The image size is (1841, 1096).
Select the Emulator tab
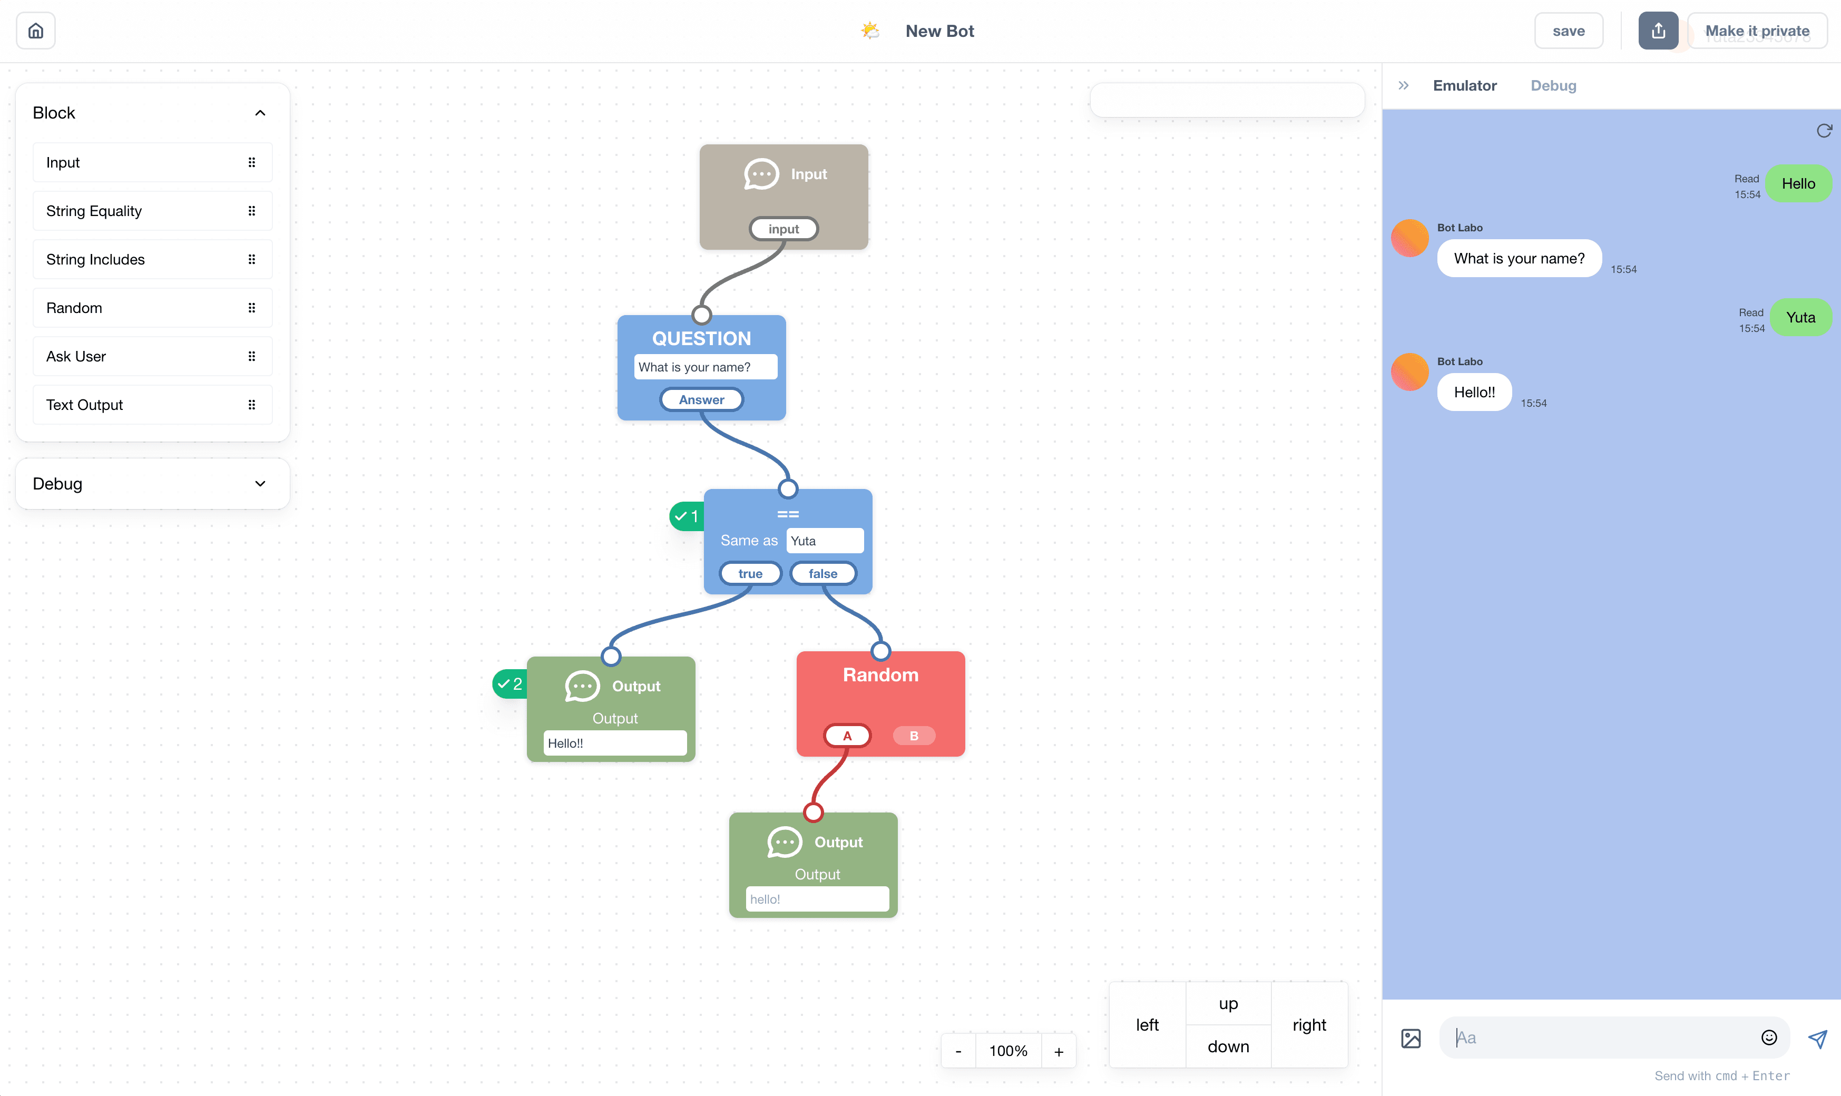(1464, 86)
